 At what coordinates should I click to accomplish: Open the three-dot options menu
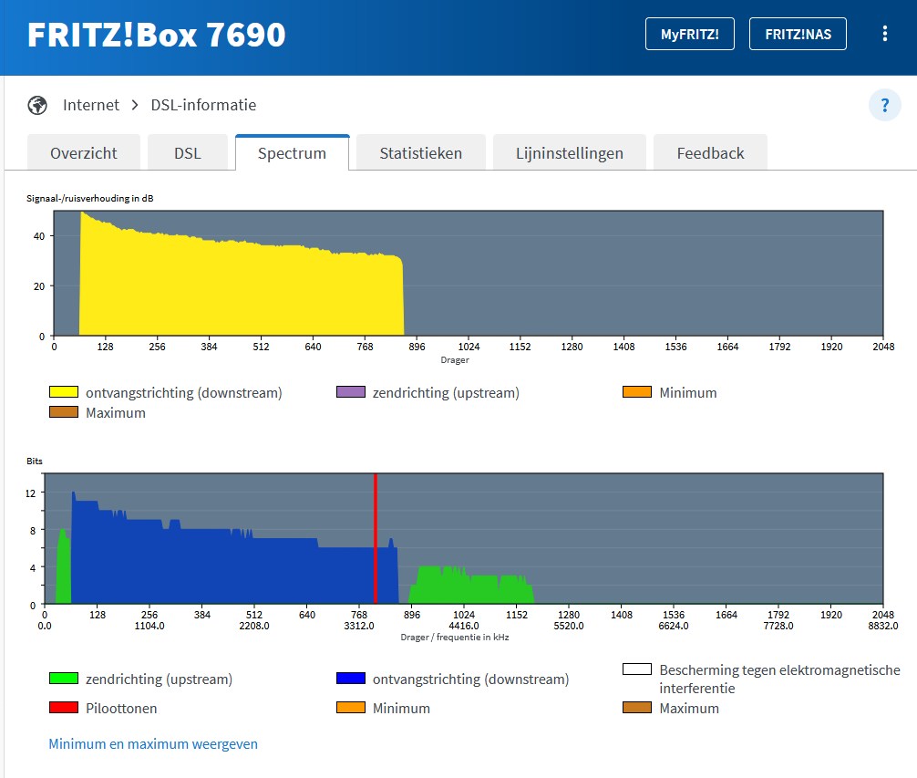[884, 34]
